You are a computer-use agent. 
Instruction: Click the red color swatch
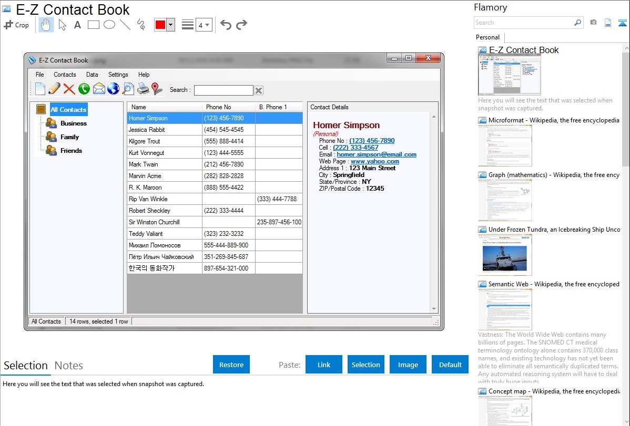[x=160, y=25]
